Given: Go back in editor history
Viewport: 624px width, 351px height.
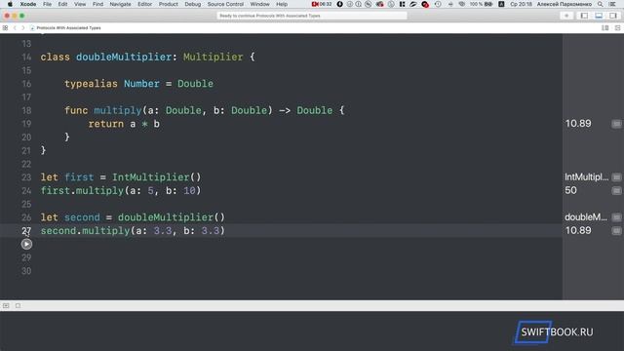Looking at the screenshot, I should click(15, 28).
